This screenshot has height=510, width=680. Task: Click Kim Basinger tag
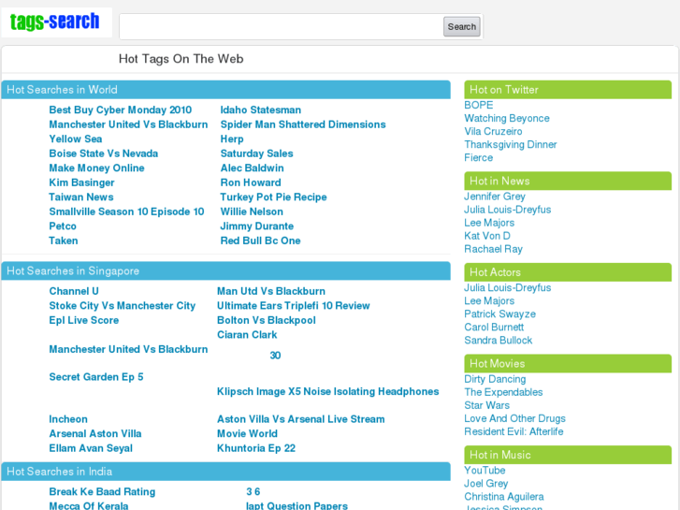point(81,182)
